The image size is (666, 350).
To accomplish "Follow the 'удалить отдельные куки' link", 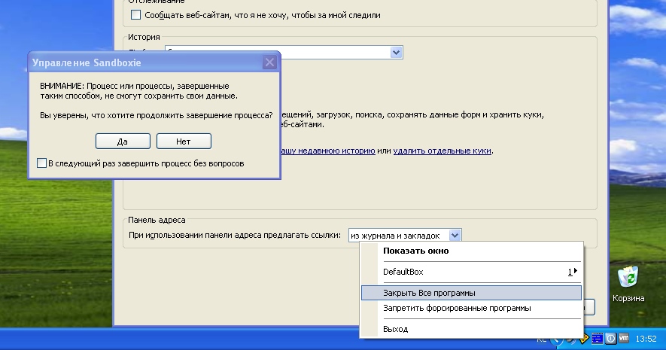I will [x=442, y=151].
